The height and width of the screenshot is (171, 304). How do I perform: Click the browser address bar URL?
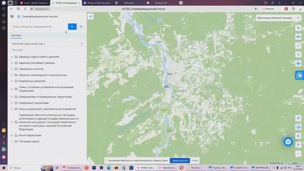point(42,9)
